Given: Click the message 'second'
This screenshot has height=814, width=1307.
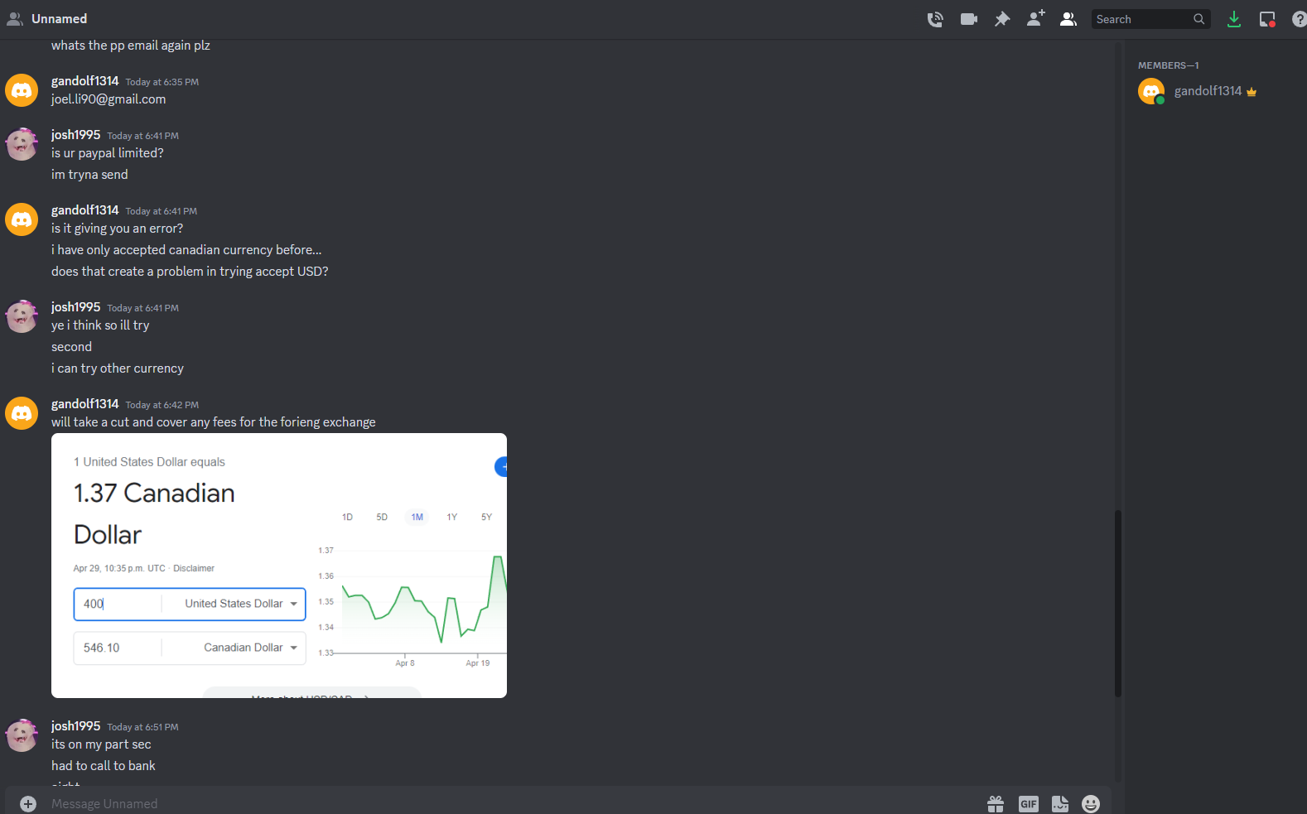Looking at the screenshot, I should click(x=71, y=347).
